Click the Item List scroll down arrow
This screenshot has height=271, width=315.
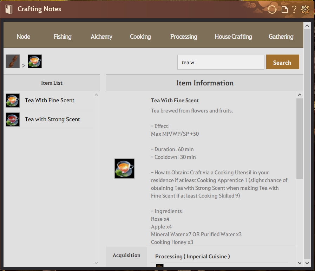tap(97, 263)
